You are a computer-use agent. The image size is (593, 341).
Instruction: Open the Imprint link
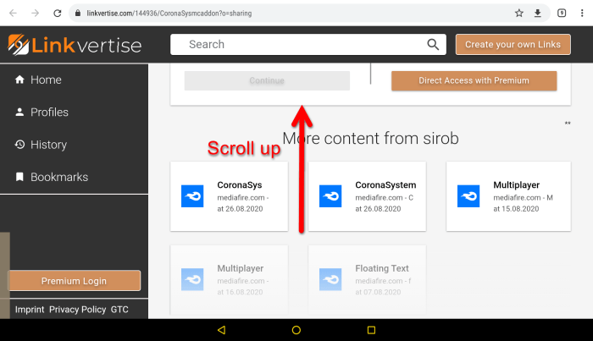30,310
